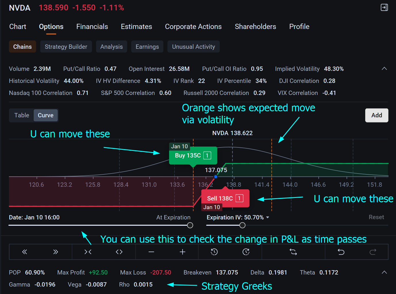Click the Sell 138C leg marker
The image size is (396, 294).
(x=225, y=198)
